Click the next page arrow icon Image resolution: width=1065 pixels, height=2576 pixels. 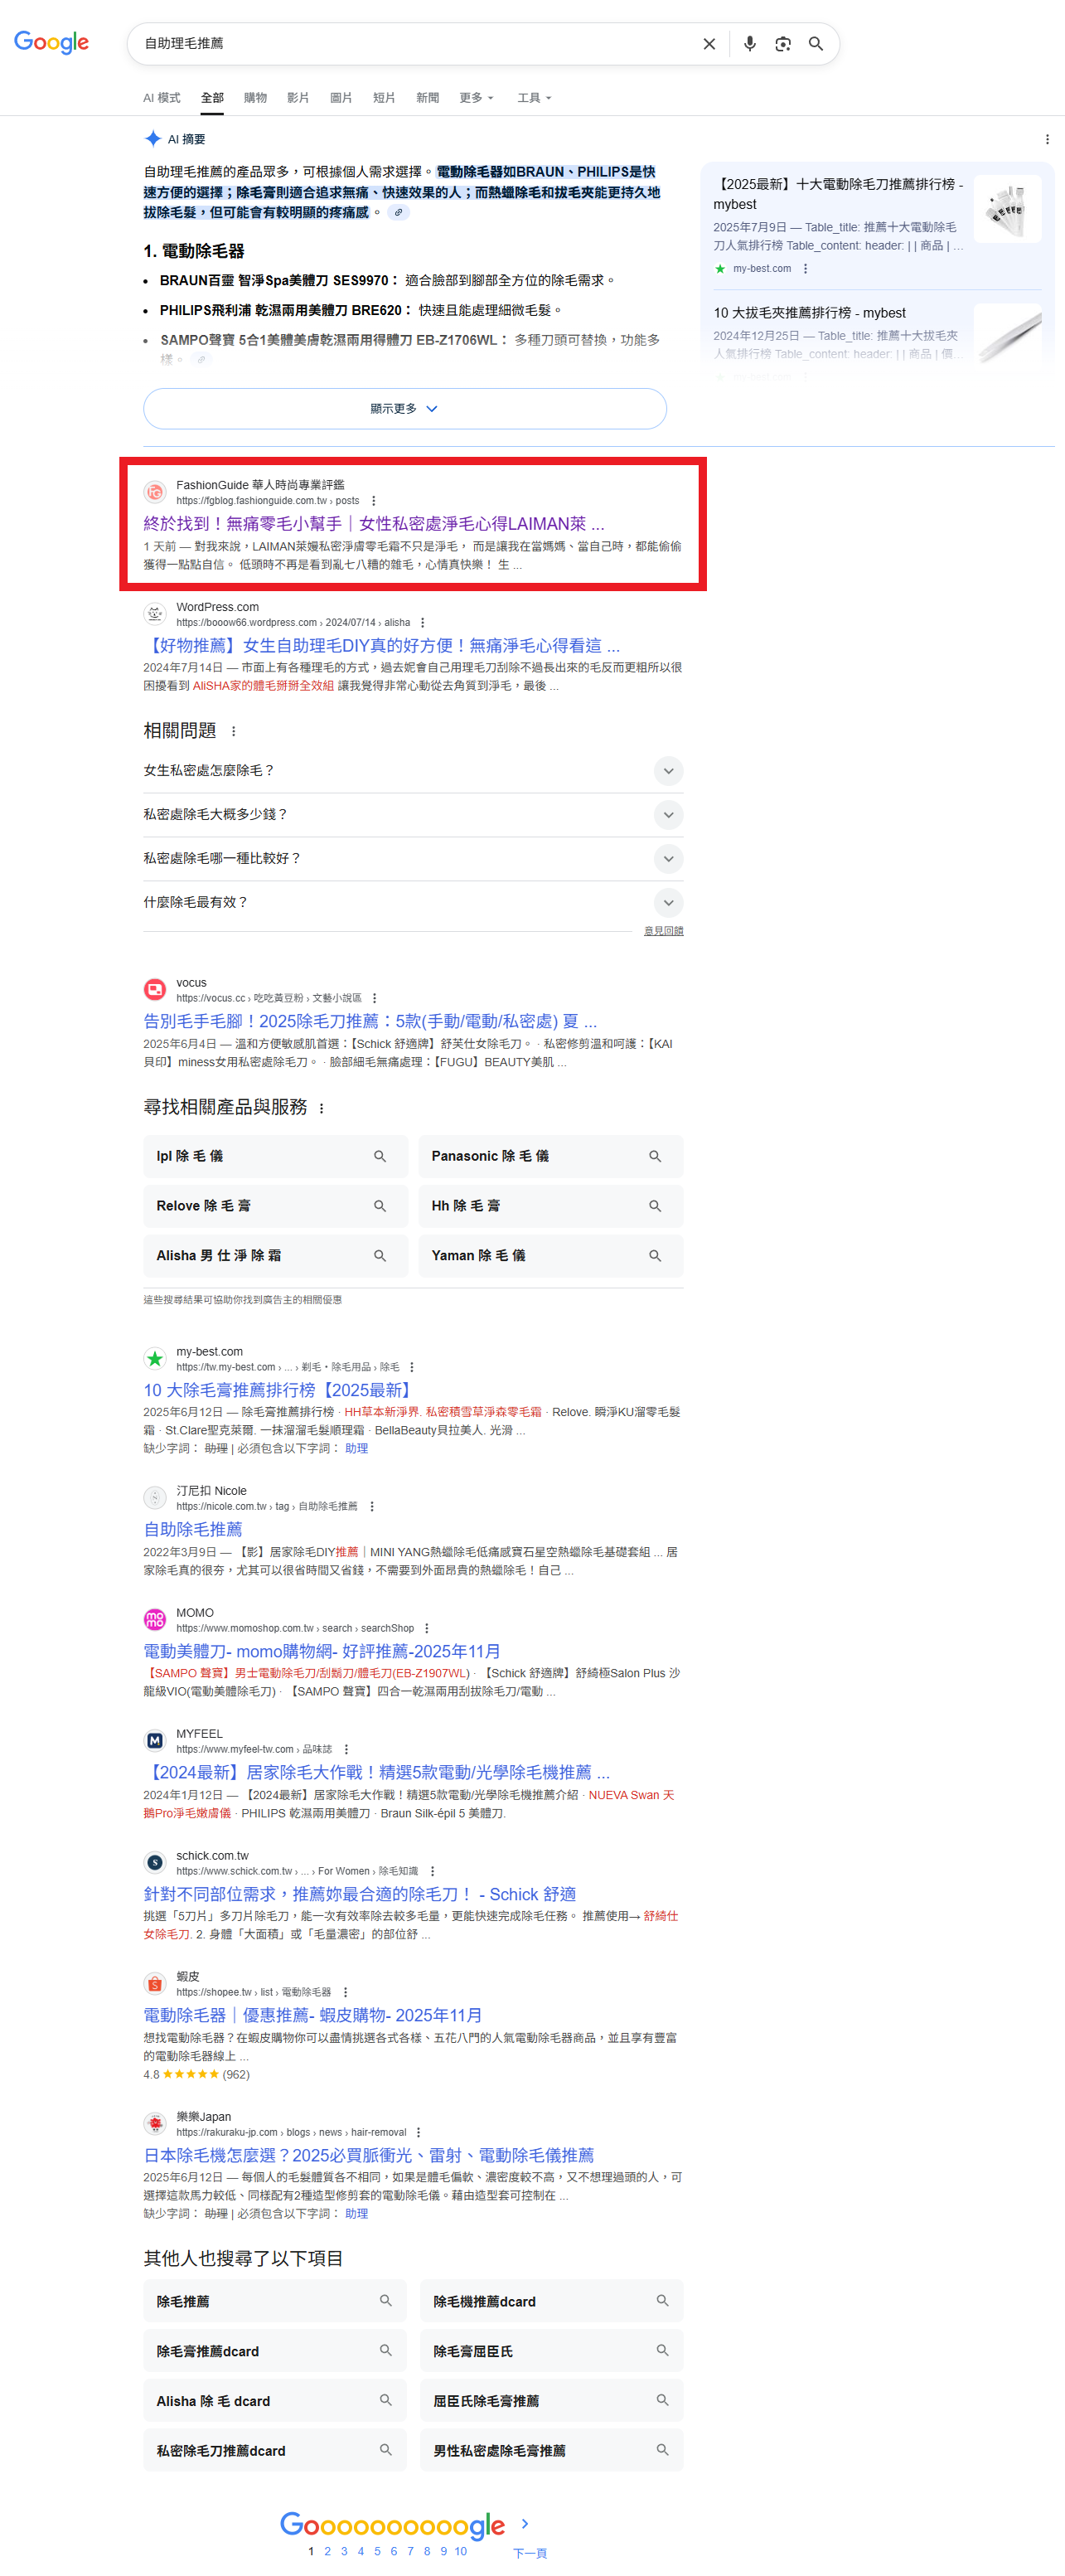(525, 2523)
